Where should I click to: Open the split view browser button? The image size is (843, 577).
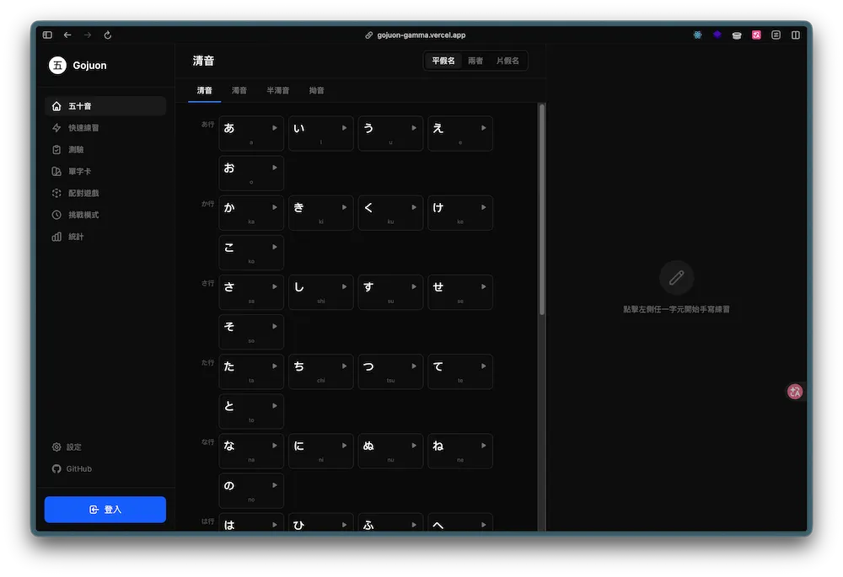[796, 35]
